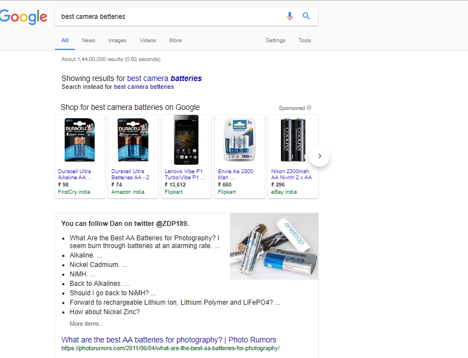Click 'Nickel Cadmium. ...' list item

[98, 265]
